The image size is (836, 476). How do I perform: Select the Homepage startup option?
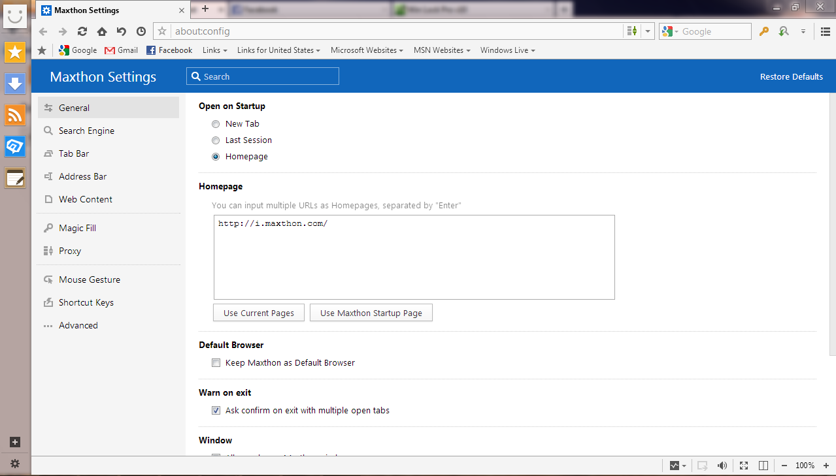tap(216, 157)
